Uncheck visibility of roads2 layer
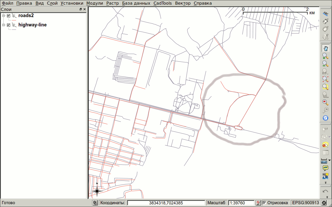This screenshot has width=332, height=207. click(x=9, y=16)
